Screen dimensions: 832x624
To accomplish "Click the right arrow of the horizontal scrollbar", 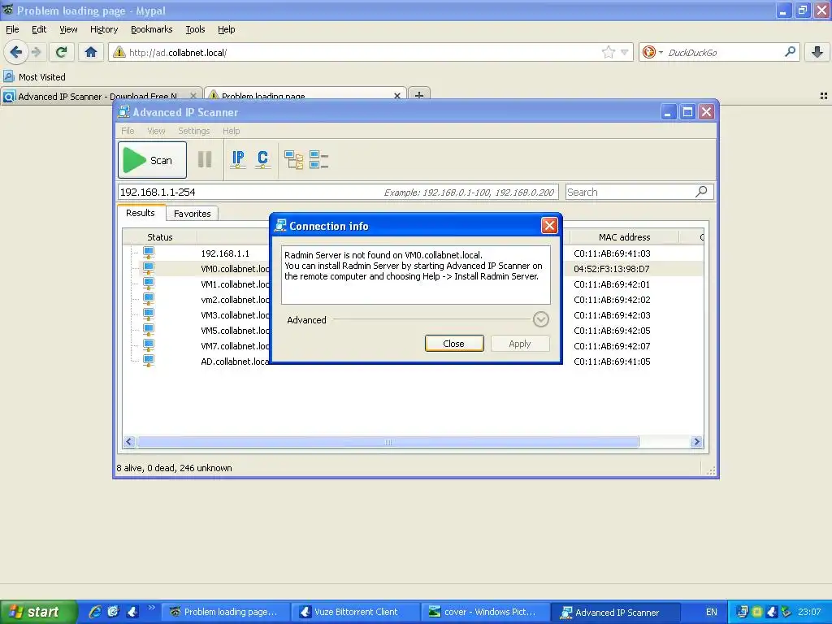I will click(696, 441).
